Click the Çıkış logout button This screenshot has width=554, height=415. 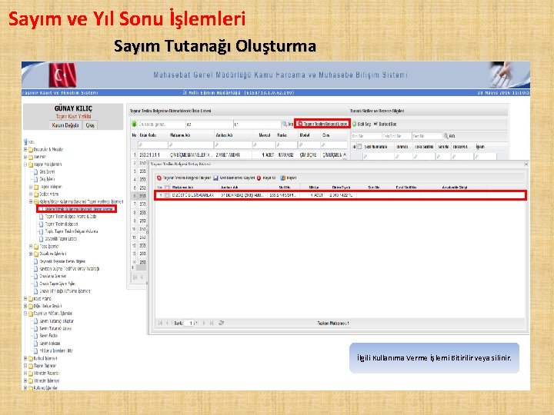(x=90, y=125)
